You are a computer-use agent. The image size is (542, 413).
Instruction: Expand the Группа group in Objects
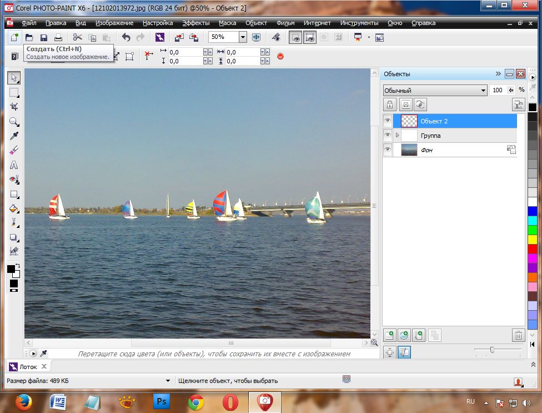pyautogui.click(x=397, y=136)
